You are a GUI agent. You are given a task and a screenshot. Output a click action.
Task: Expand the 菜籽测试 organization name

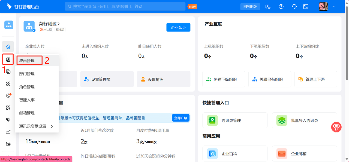coord(49,24)
